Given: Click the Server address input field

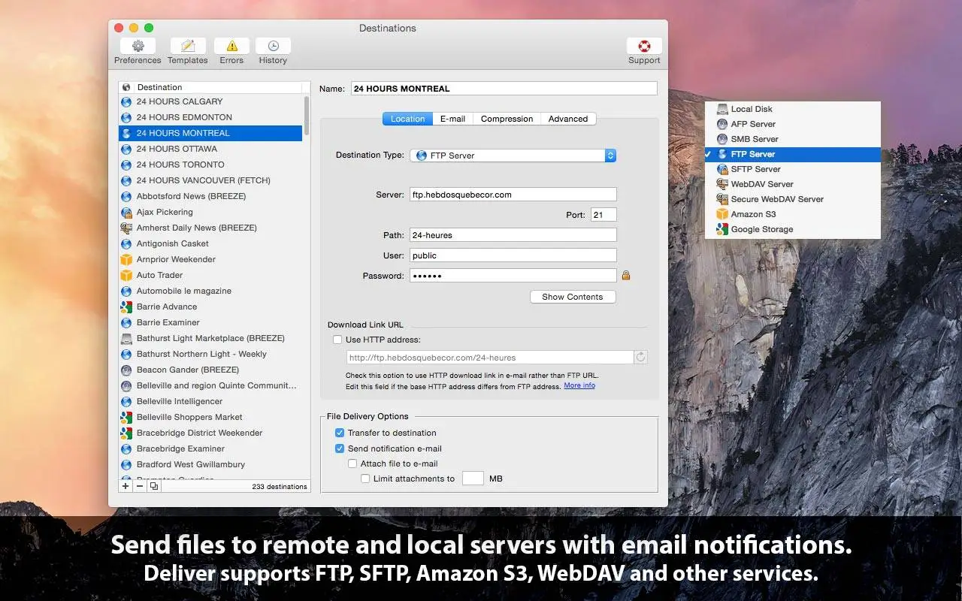Looking at the screenshot, I should [513, 195].
